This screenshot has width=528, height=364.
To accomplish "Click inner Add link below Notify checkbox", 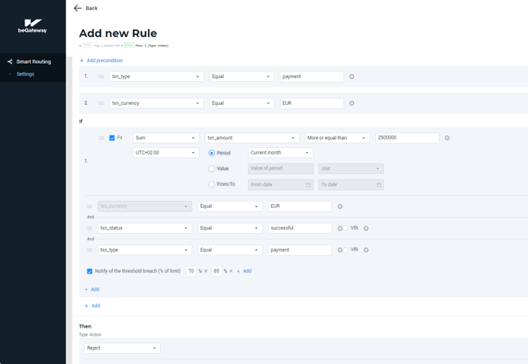I will [92, 289].
